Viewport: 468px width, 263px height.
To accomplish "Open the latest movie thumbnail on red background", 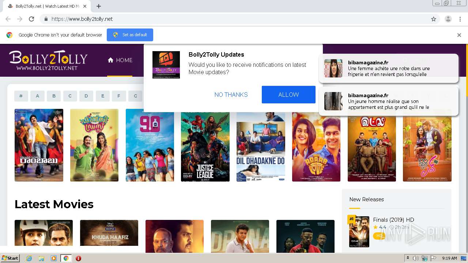I will click(x=174, y=236).
